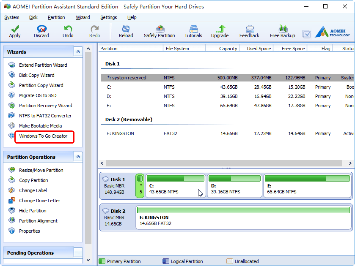This screenshot has width=355, height=266.
Task: Open the System menu
Action: pyautogui.click(x=12, y=17)
